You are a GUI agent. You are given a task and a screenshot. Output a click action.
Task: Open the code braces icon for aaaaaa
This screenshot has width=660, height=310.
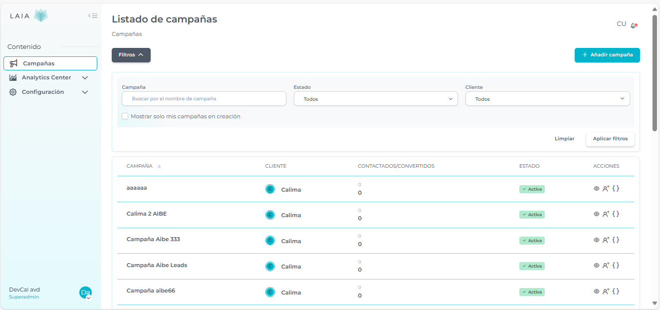pyautogui.click(x=616, y=189)
